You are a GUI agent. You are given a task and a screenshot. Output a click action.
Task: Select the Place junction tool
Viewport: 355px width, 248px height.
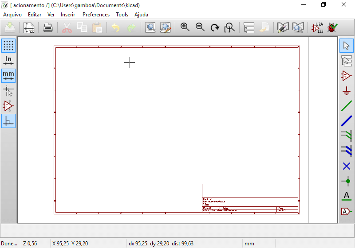tap(347, 181)
